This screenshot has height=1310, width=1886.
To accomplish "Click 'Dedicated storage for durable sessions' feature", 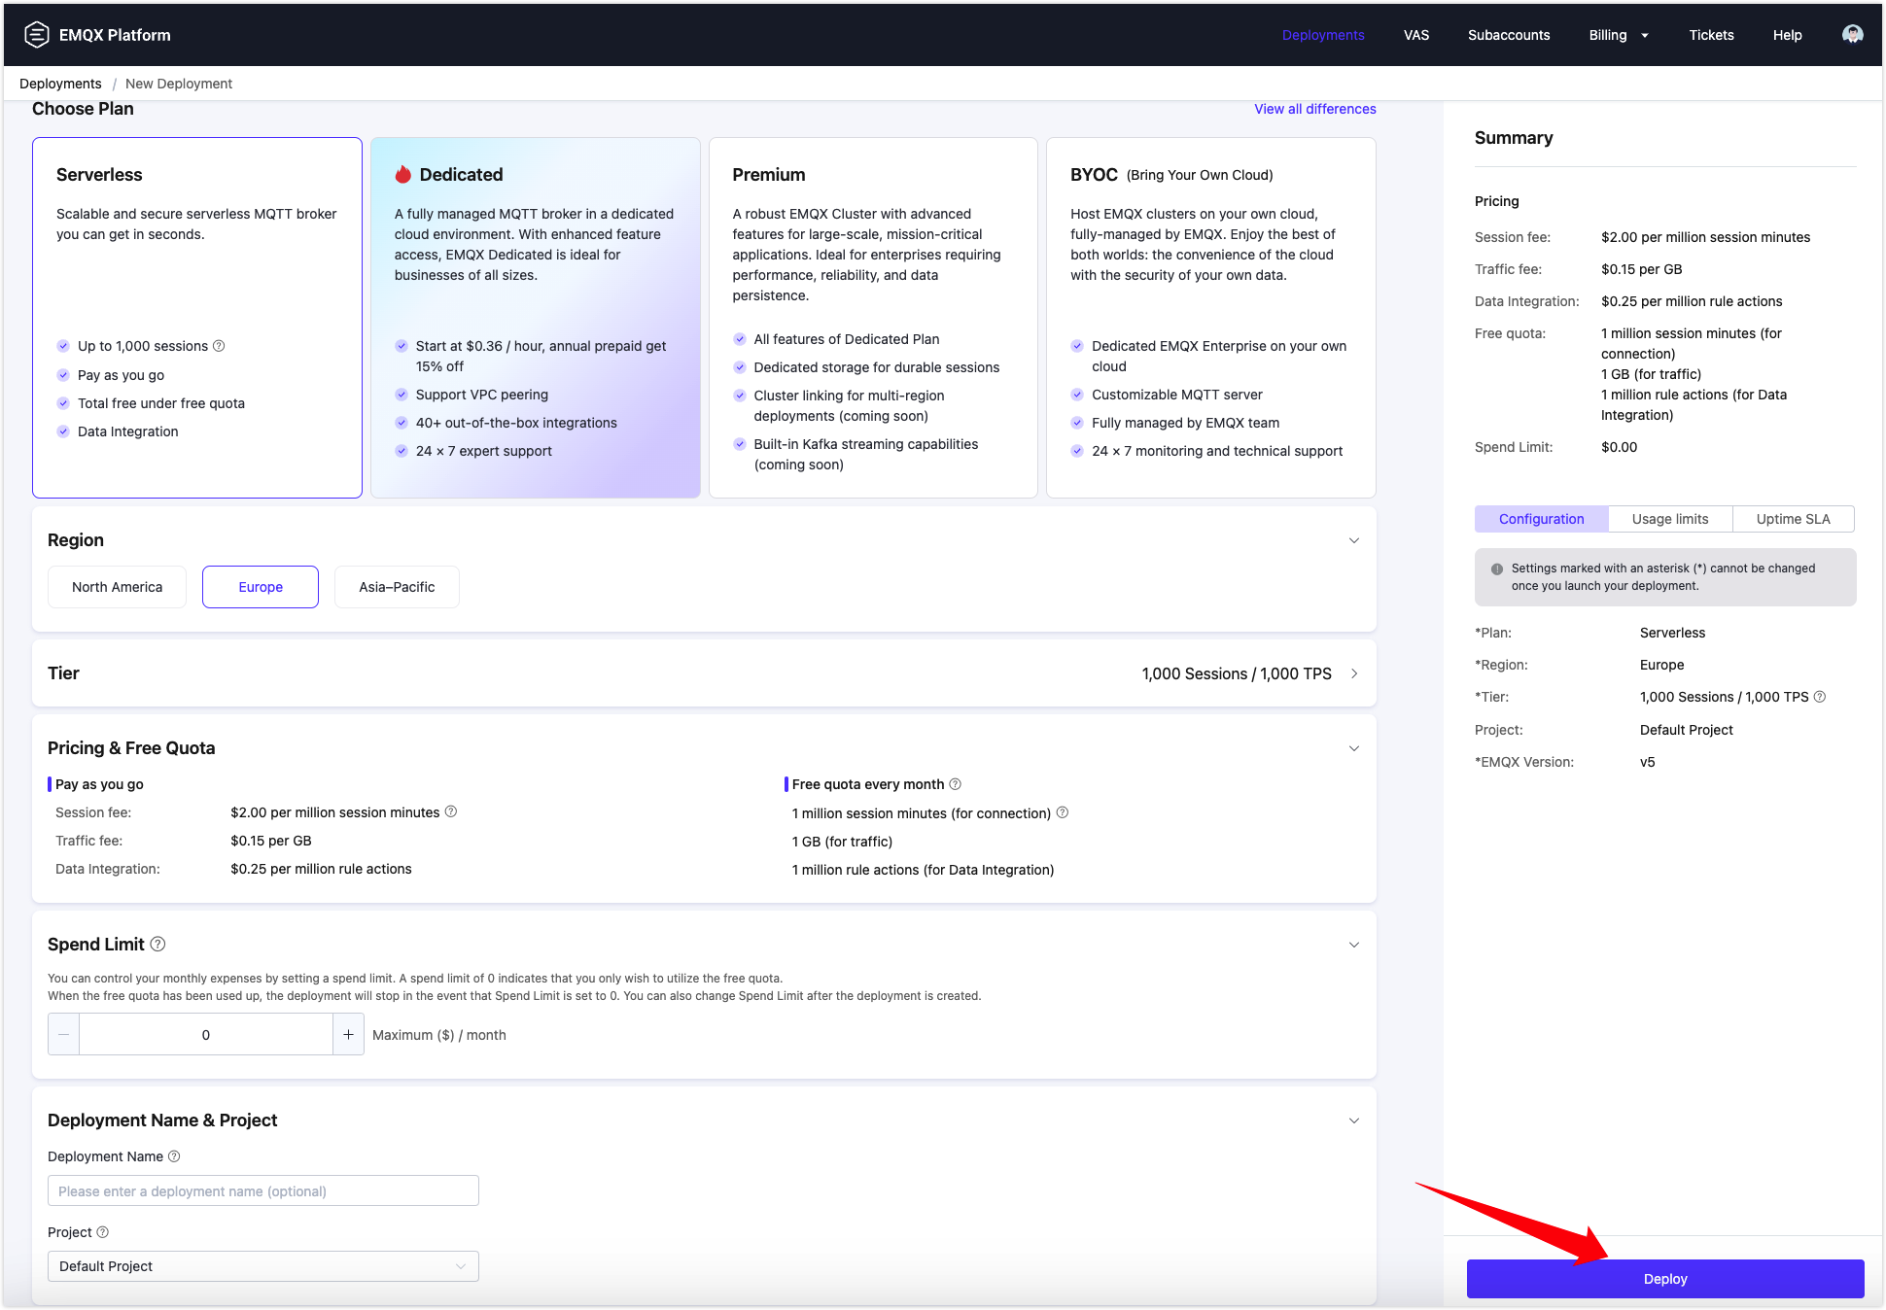I will click(x=877, y=367).
